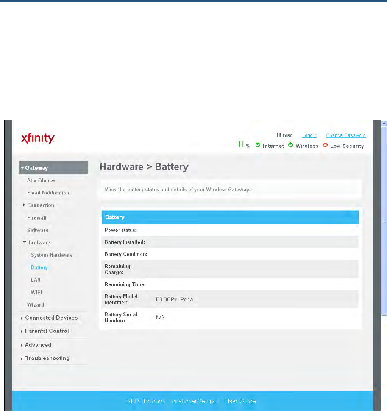This screenshot has height=411, width=387.
Task: Click the Internet status label
Action: click(273, 146)
